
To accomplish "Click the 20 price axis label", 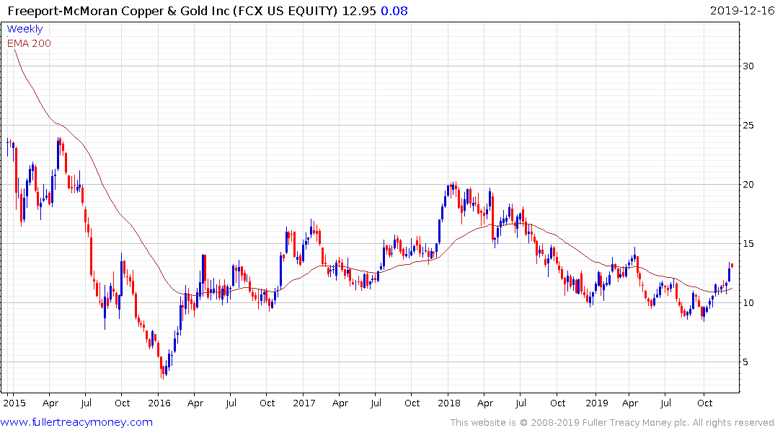I will coord(748,185).
